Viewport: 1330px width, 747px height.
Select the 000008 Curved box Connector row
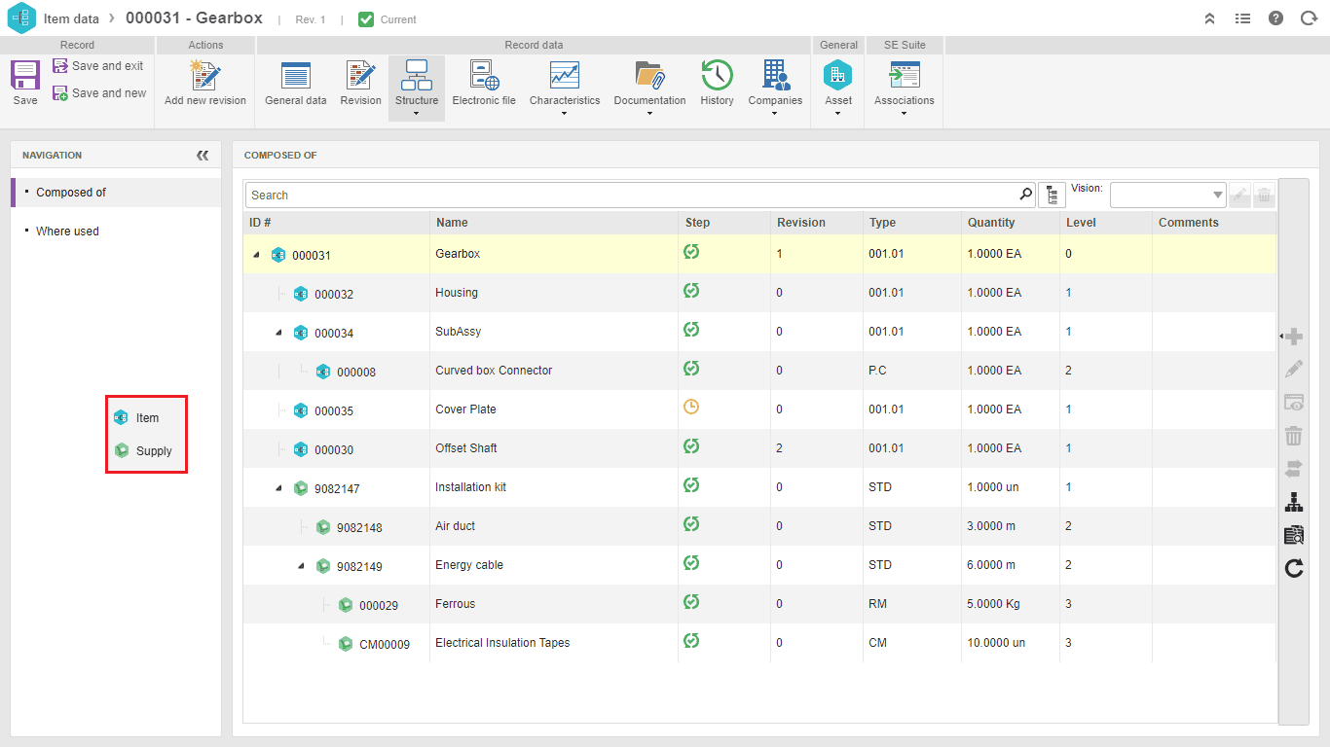coord(759,371)
